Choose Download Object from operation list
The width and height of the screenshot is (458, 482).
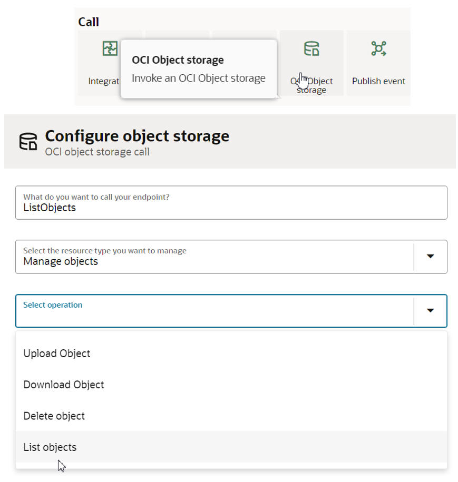pyautogui.click(x=64, y=385)
